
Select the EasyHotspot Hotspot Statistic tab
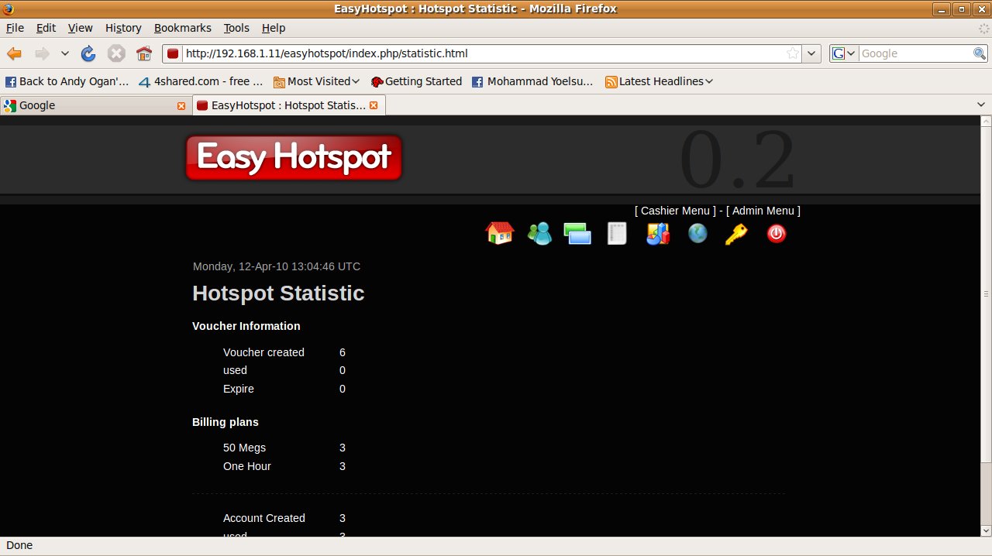point(288,105)
